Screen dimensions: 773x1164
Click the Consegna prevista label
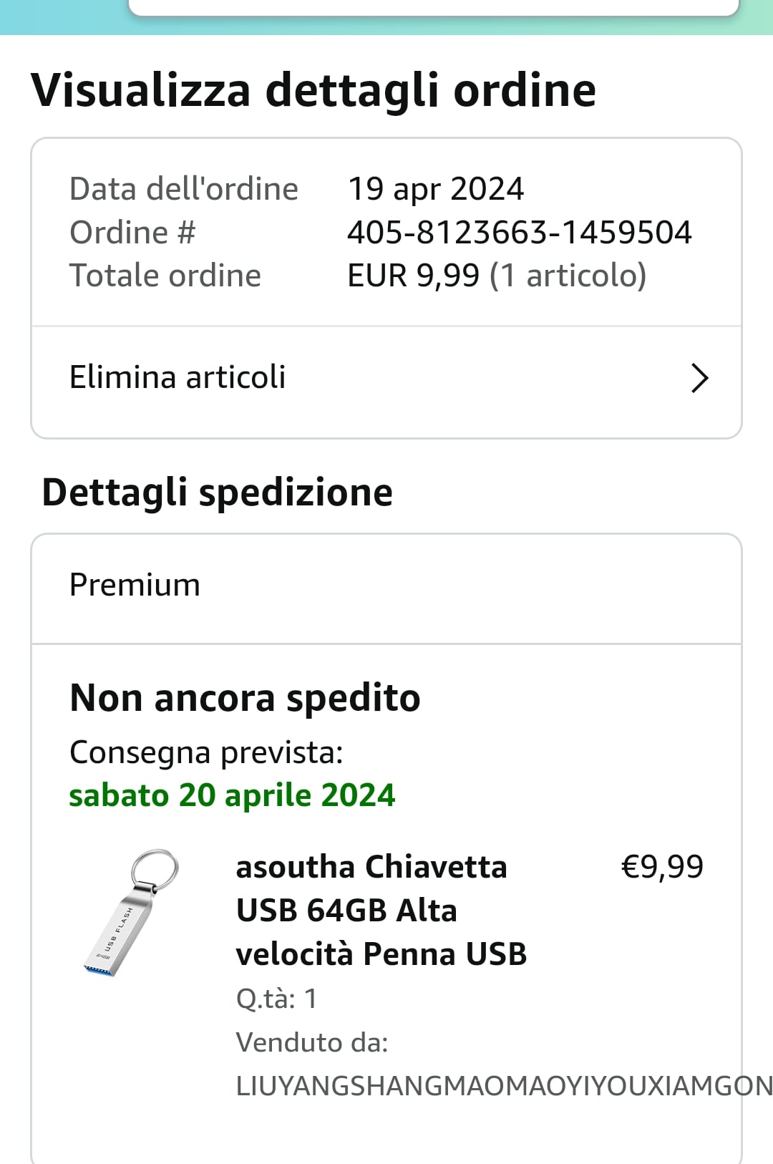206,752
